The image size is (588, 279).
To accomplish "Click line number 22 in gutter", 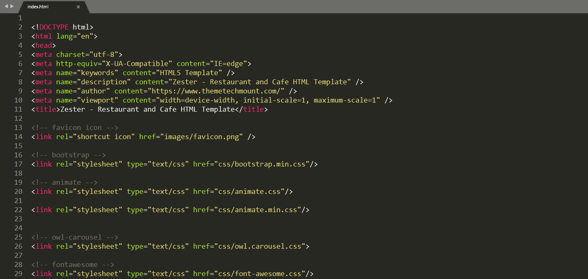I will (x=18, y=210).
